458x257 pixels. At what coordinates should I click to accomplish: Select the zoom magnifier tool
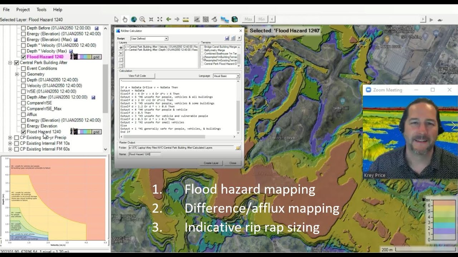pyautogui.click(x=142, y=19)
